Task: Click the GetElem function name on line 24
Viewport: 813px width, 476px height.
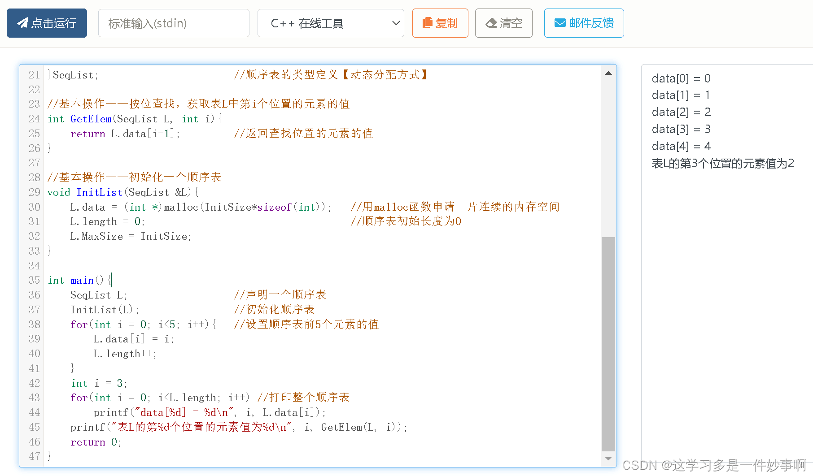Action: coord(91,119)
